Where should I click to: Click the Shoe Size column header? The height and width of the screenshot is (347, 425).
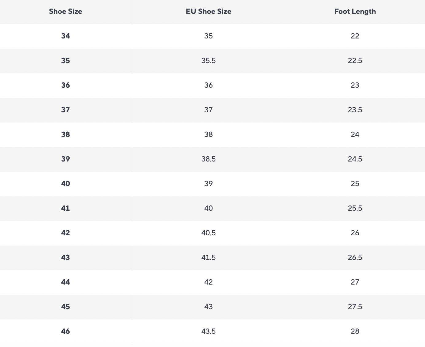click(x=65, y=11)
